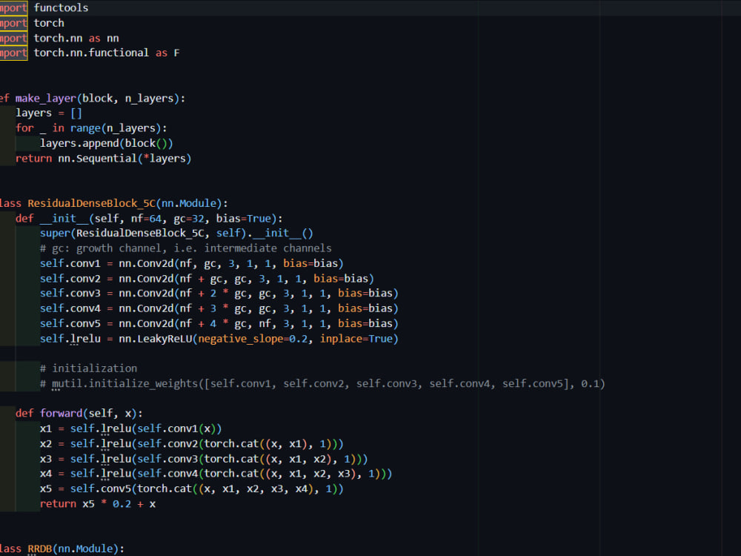The width and height of the screenshot is (741, 556).
Task: Click 'nn.Sequential(*layers)' return statement
Action: coord(124,159)
